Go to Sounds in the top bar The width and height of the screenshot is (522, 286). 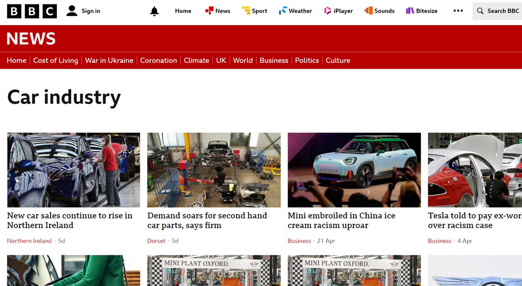tap(385, 11)
